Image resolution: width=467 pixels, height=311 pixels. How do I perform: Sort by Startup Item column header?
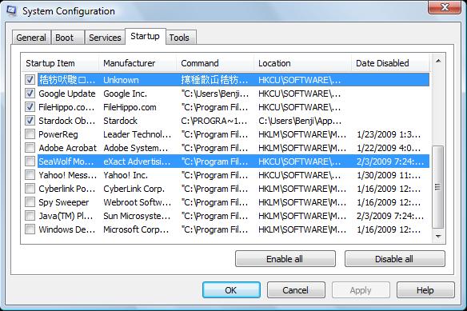[60, 63]
